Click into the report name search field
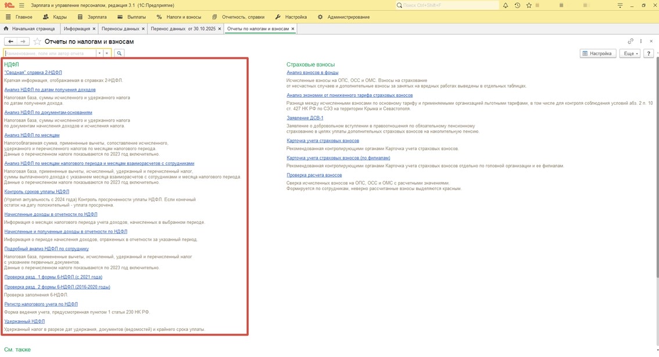The width and height of the screenshot is (659, 357). [49, 53]
